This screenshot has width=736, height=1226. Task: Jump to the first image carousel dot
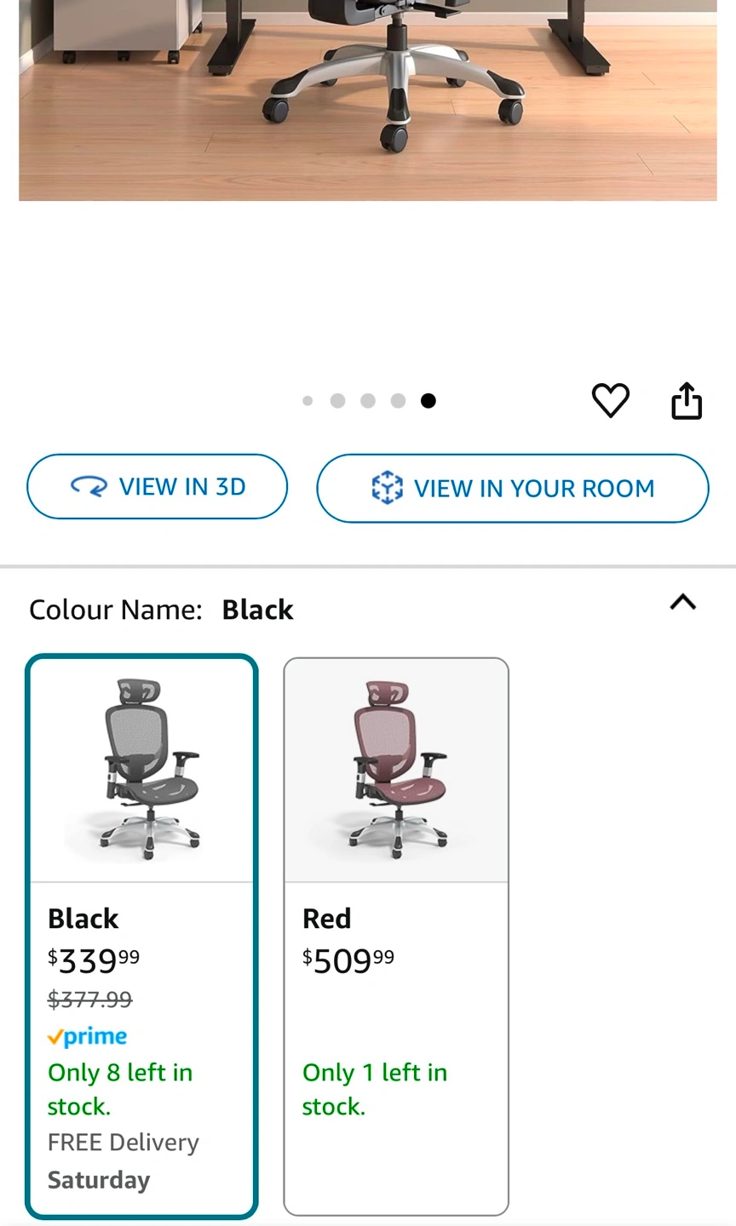(x=308, y=401)
